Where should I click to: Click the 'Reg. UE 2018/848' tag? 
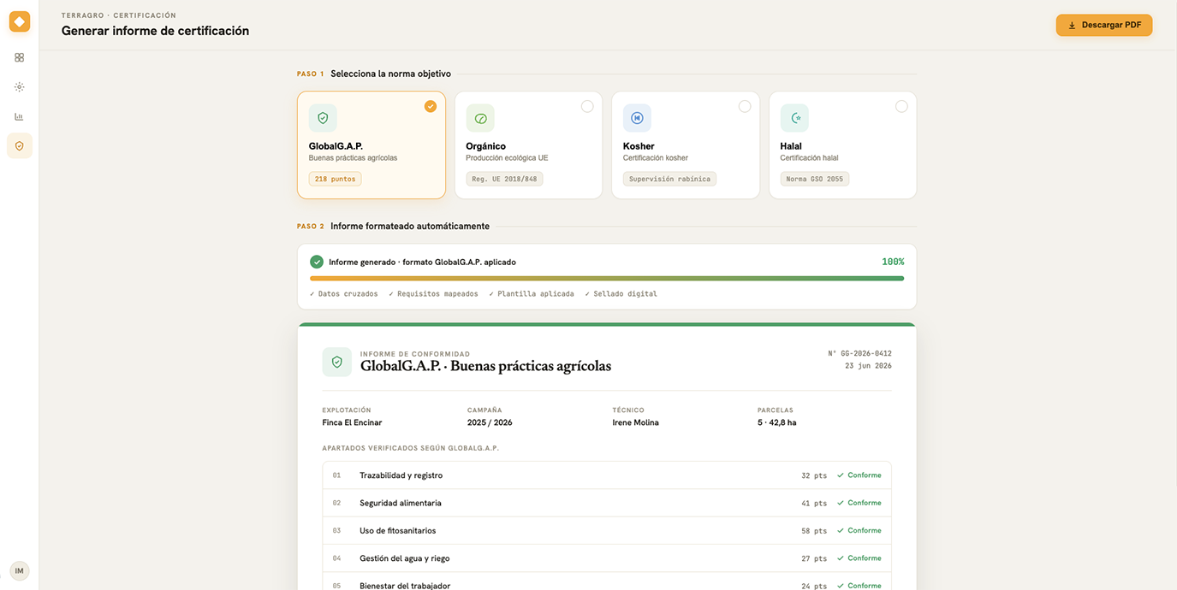coord(504,180)
